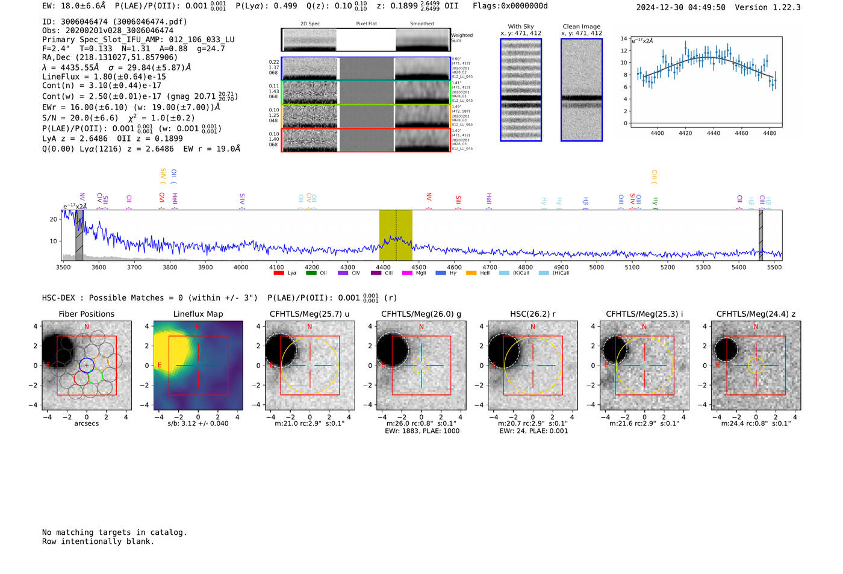Viewport: 843px width, 574px height.
Task: Click the Clean Image fiber panel
Action: [582, 90]
